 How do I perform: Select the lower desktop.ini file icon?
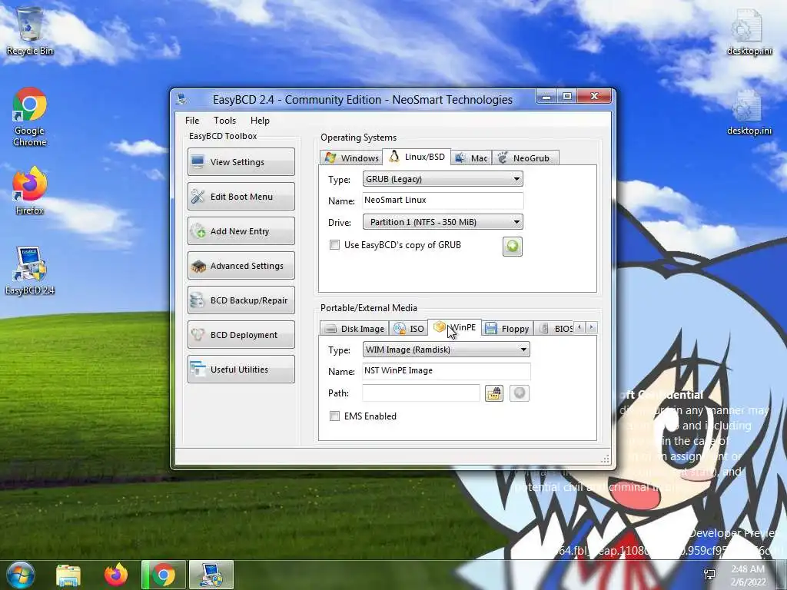pyautogui.click(x=749, y=112)
